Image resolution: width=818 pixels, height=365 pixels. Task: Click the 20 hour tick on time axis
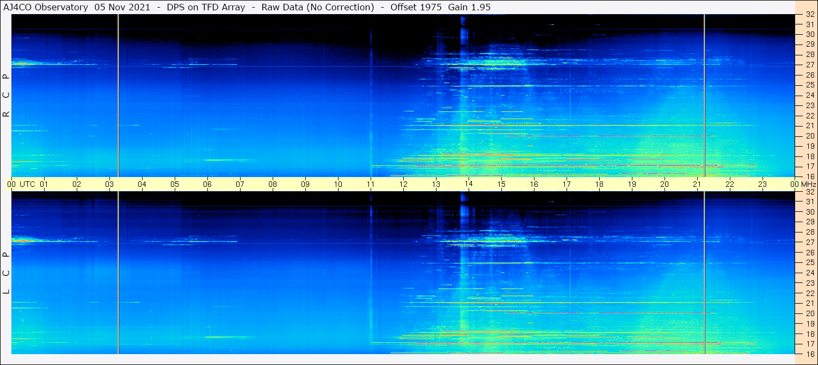click(x=665, y=184)
